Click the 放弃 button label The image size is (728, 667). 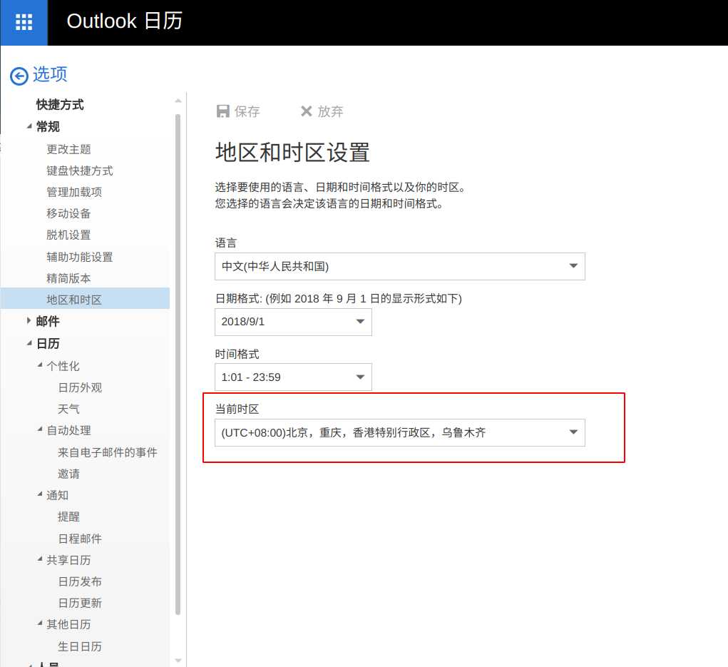click(x=330, y=111)
